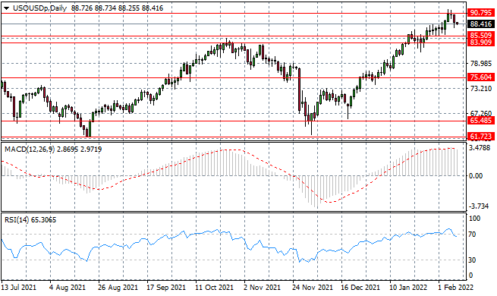
Task: Click the OHLC values 88.726 88.734 88.255 88.416
Action: point(118,8)
